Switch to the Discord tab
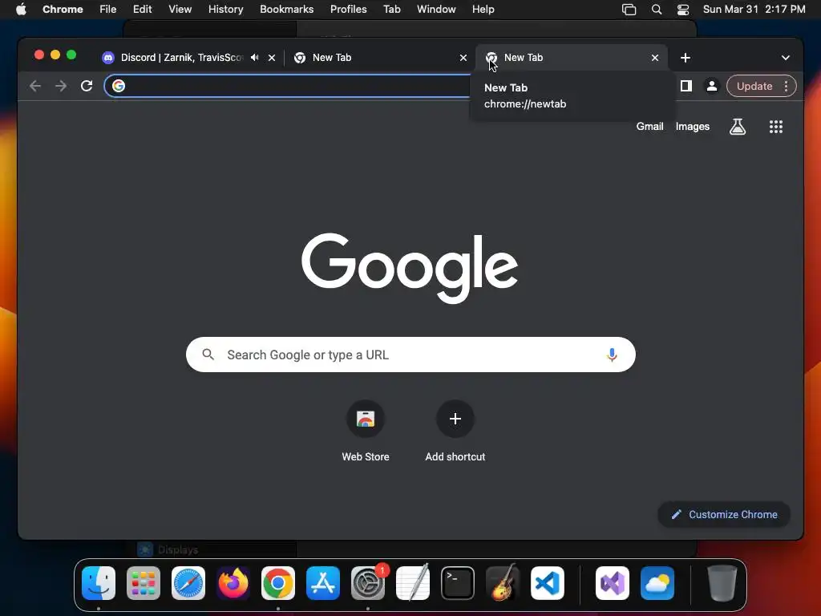This screenshot has height=616, width=821. click(x=182, y=58)
